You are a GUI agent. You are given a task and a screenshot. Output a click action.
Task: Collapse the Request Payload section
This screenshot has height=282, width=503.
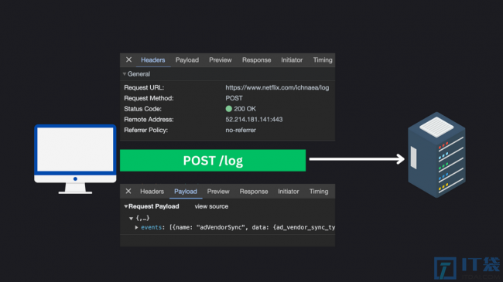[x=126, y=206]
